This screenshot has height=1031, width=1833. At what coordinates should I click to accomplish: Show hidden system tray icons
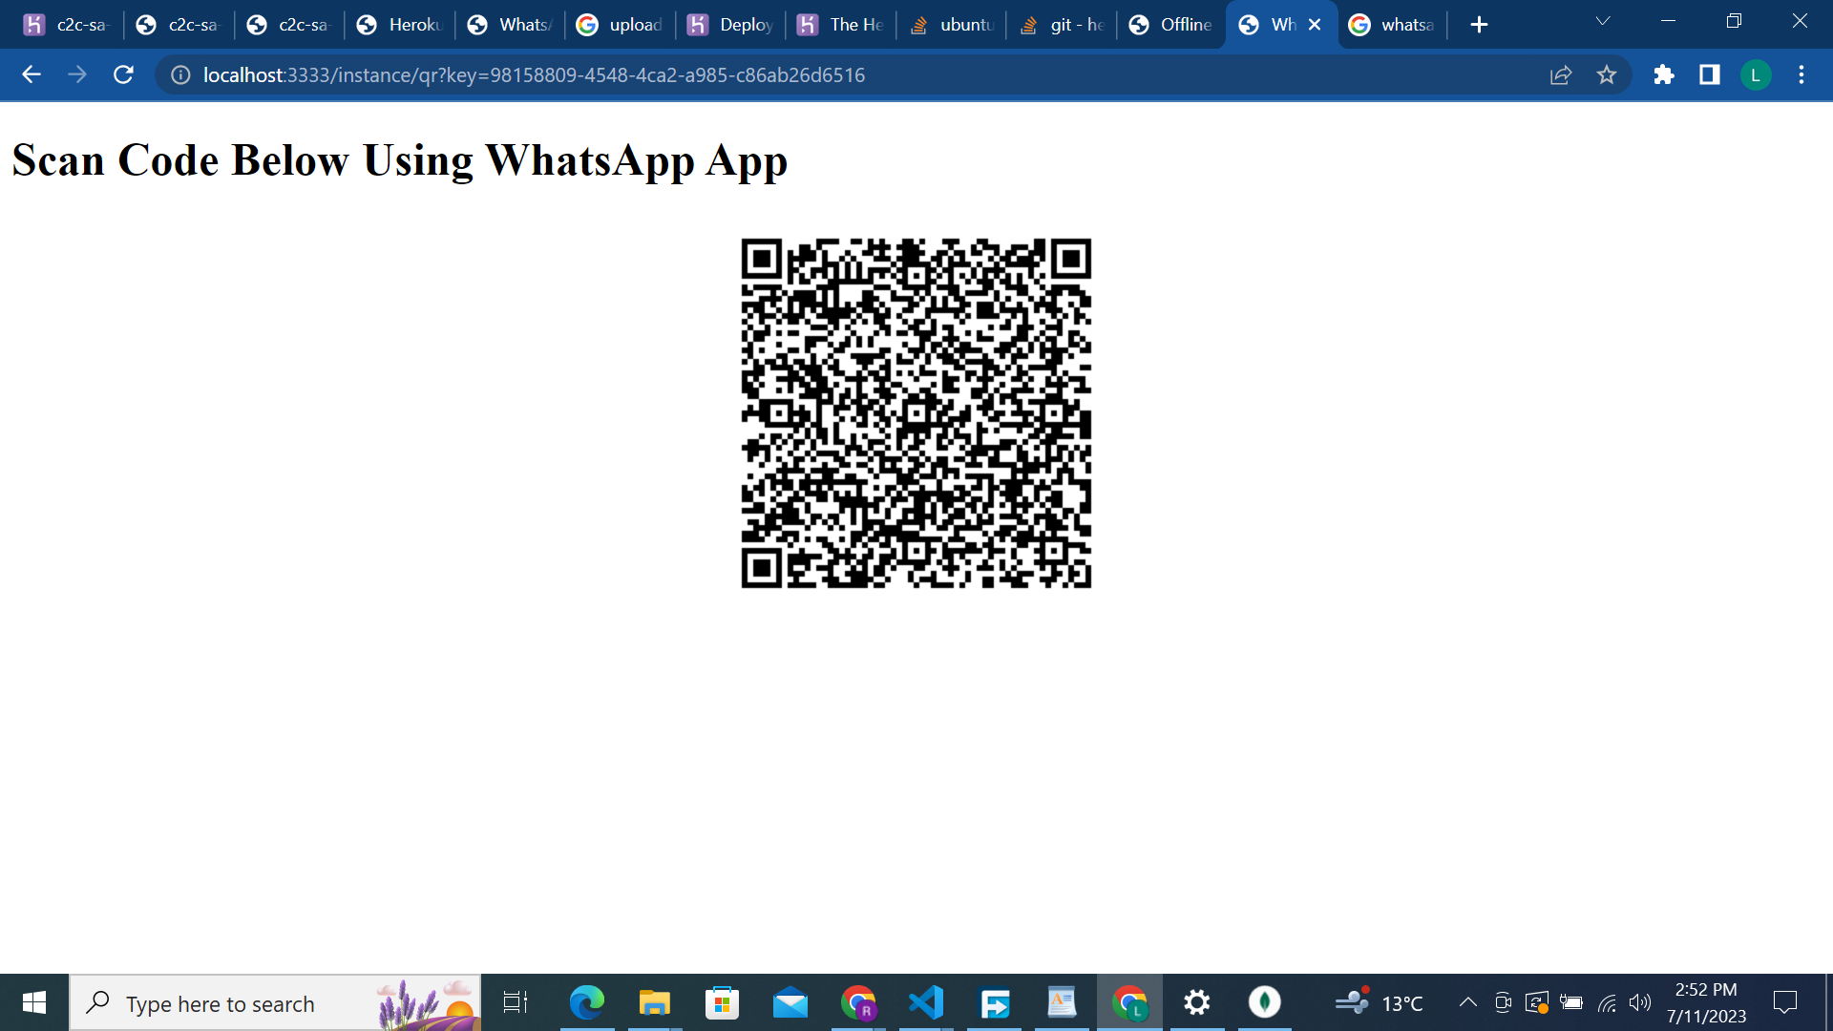click(1467, 1002)
